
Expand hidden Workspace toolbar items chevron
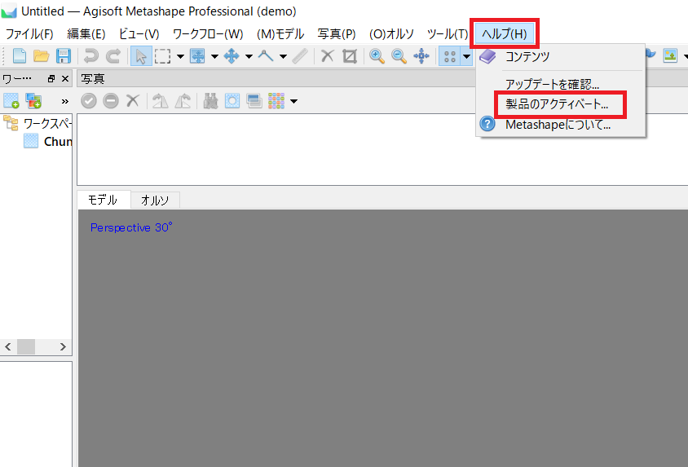(65, 101)
